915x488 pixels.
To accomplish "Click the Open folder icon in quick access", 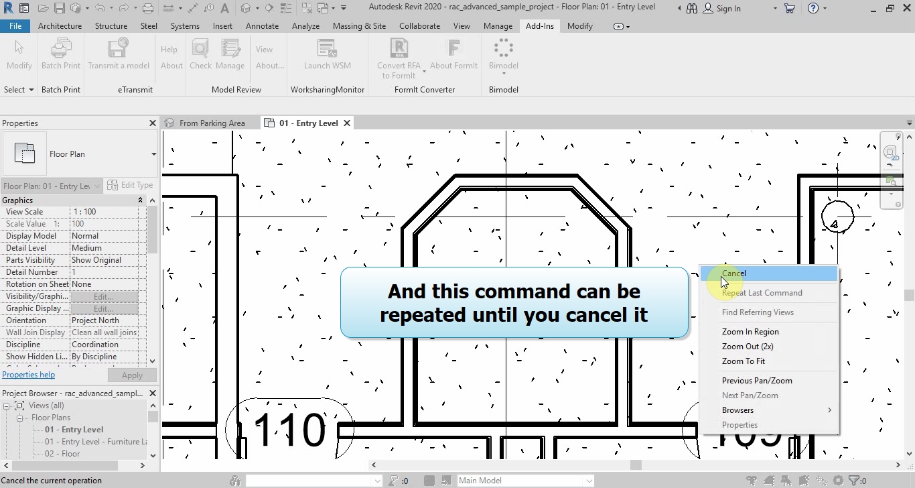I will 44,8.
